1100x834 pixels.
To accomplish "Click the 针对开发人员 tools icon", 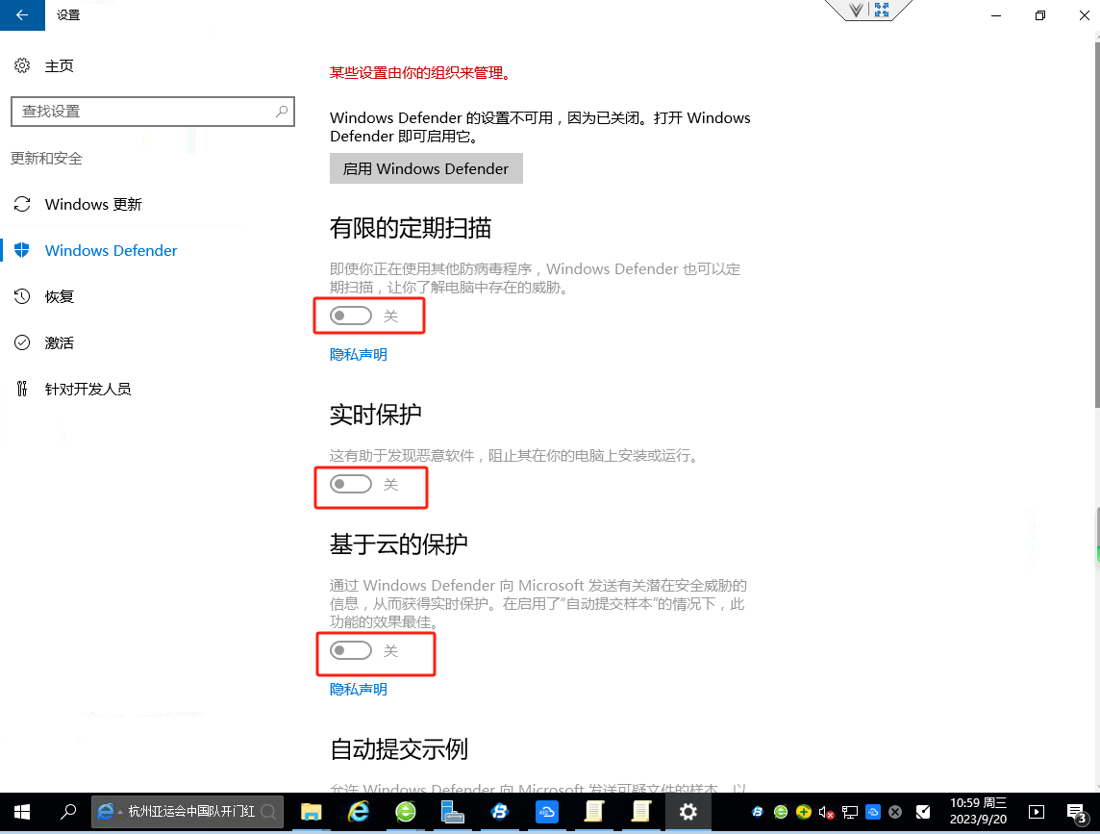I will tap(22, 389).
